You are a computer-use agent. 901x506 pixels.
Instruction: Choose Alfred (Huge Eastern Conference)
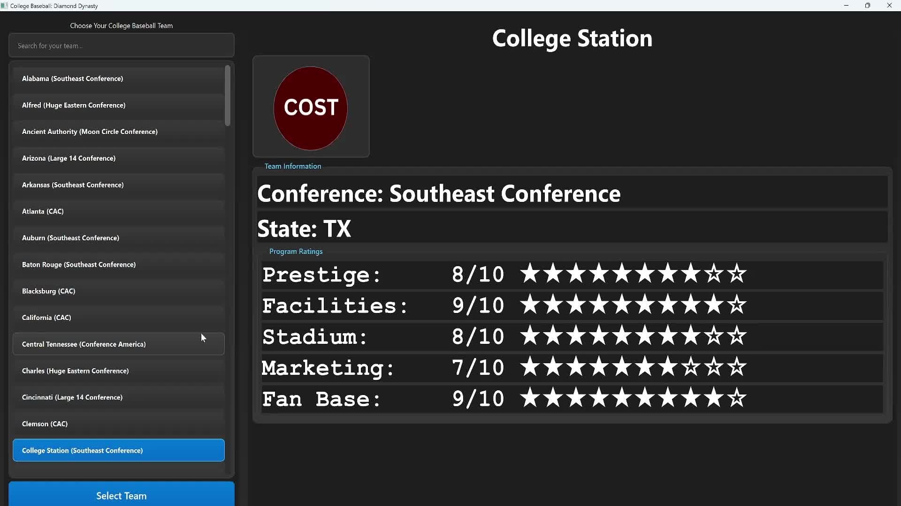tap(118, 105)
